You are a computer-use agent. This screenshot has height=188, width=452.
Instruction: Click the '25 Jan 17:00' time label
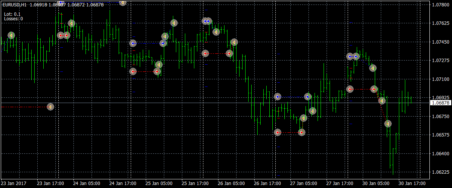pyautogui.click(x=195, y=184)
